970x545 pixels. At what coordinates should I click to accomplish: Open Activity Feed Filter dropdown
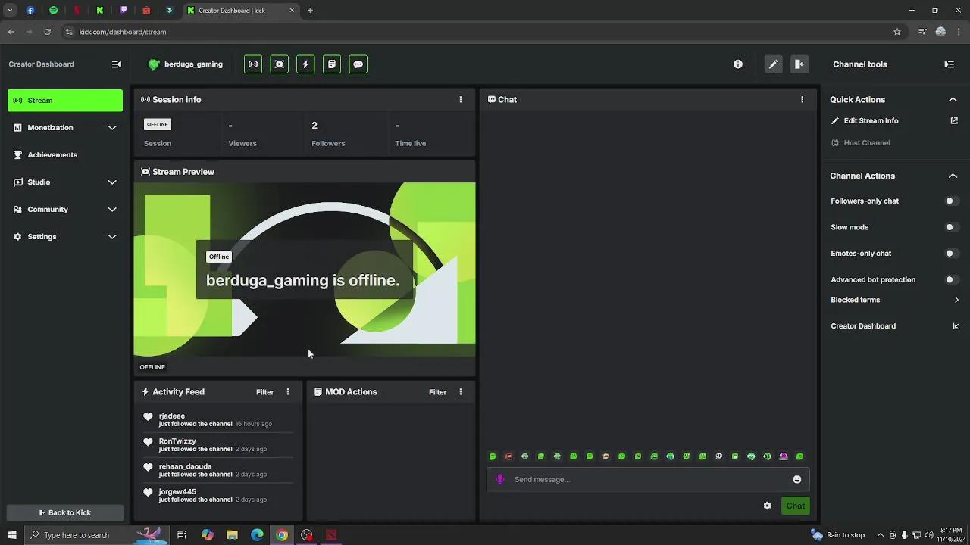pos(264,392)
